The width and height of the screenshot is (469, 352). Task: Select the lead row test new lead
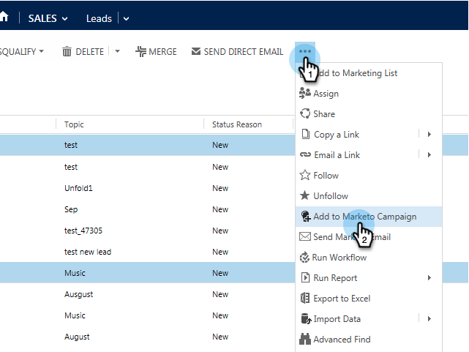(148, 252)
